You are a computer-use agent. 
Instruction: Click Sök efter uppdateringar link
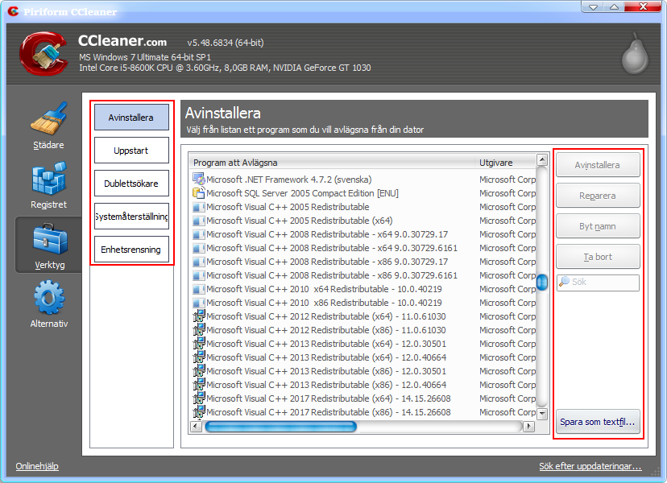click(590, 466)
